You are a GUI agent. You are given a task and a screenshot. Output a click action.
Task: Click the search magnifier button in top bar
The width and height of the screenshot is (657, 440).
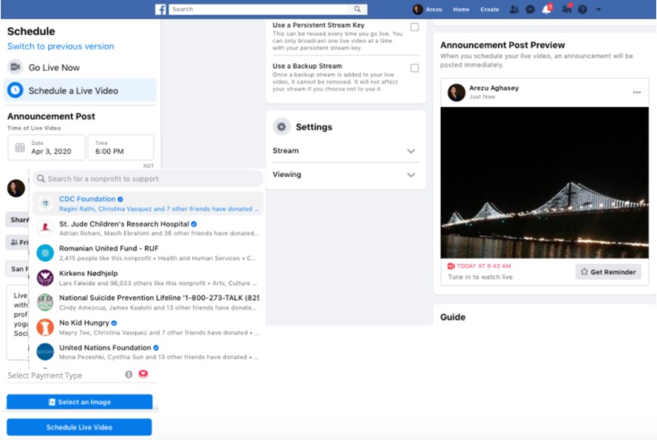tap(357, 9)
